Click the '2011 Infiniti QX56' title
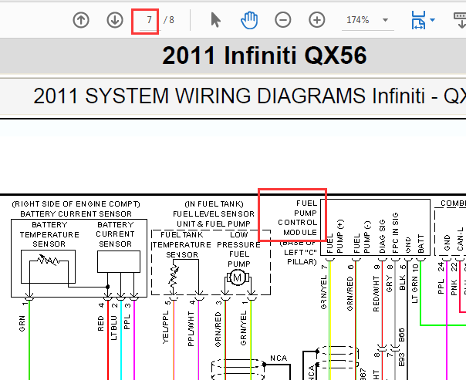This screenshot has height=380, width=466. [x=265, y=55]
